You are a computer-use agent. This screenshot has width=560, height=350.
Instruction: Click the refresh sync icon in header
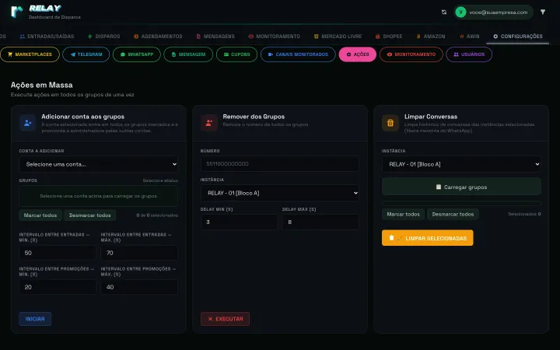point(444,12)
